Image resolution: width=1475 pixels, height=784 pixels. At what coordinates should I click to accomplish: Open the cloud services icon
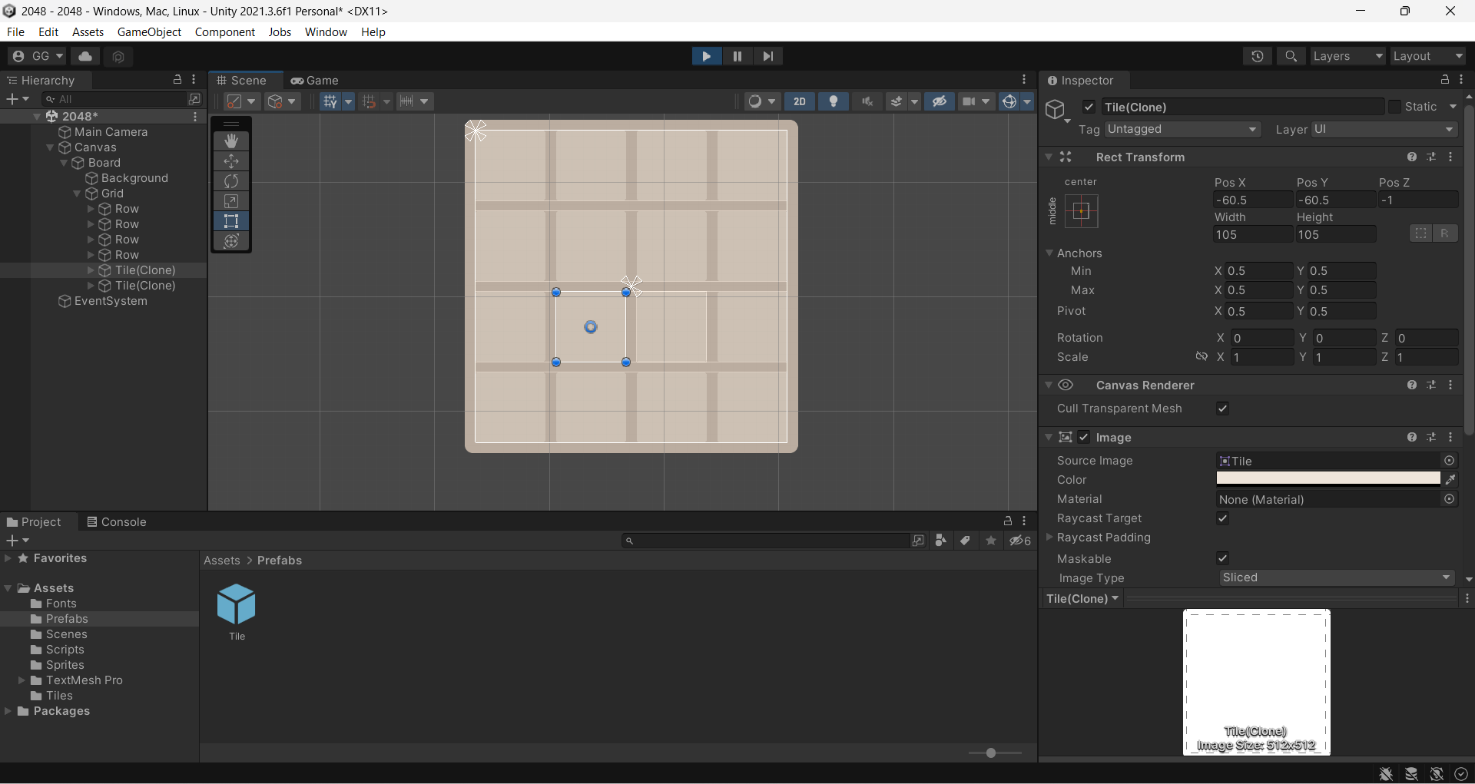tap(85, 56)
